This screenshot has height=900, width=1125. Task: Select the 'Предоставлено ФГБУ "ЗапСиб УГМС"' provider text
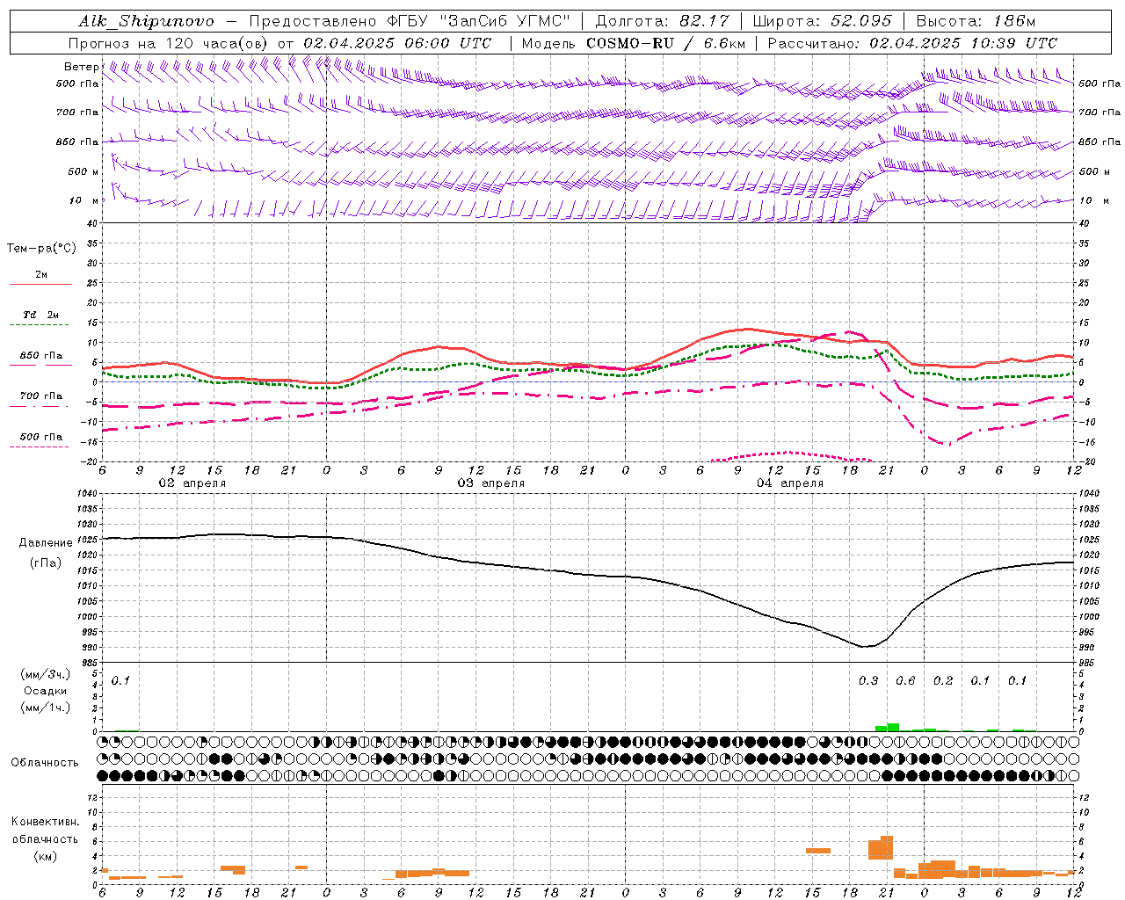click(x=410, y=21)
